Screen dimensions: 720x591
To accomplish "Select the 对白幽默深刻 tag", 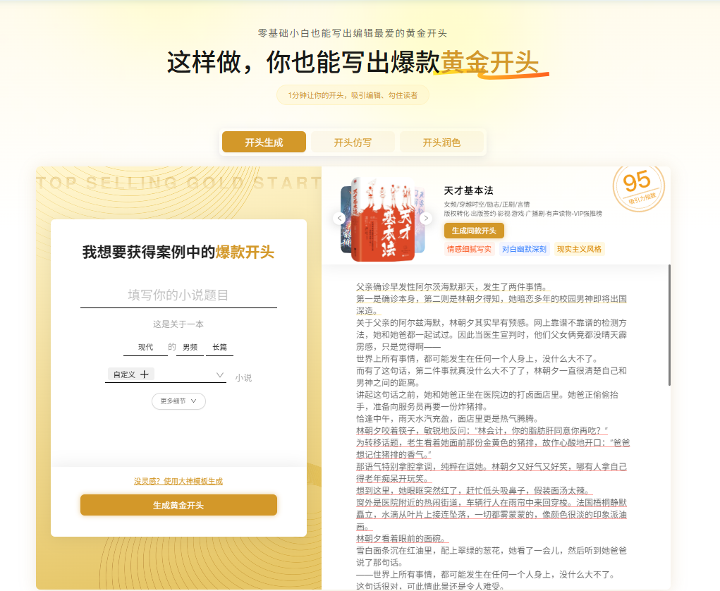I will click(x=524, y=249).
